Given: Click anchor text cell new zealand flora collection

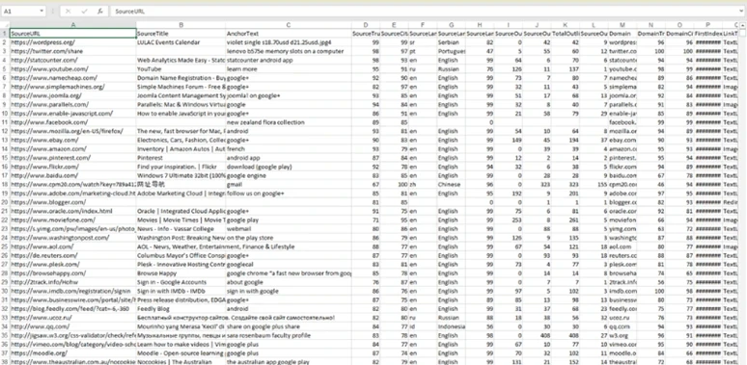Looking at the screenshot, I should pyautogui.click(x=289, y=122).
